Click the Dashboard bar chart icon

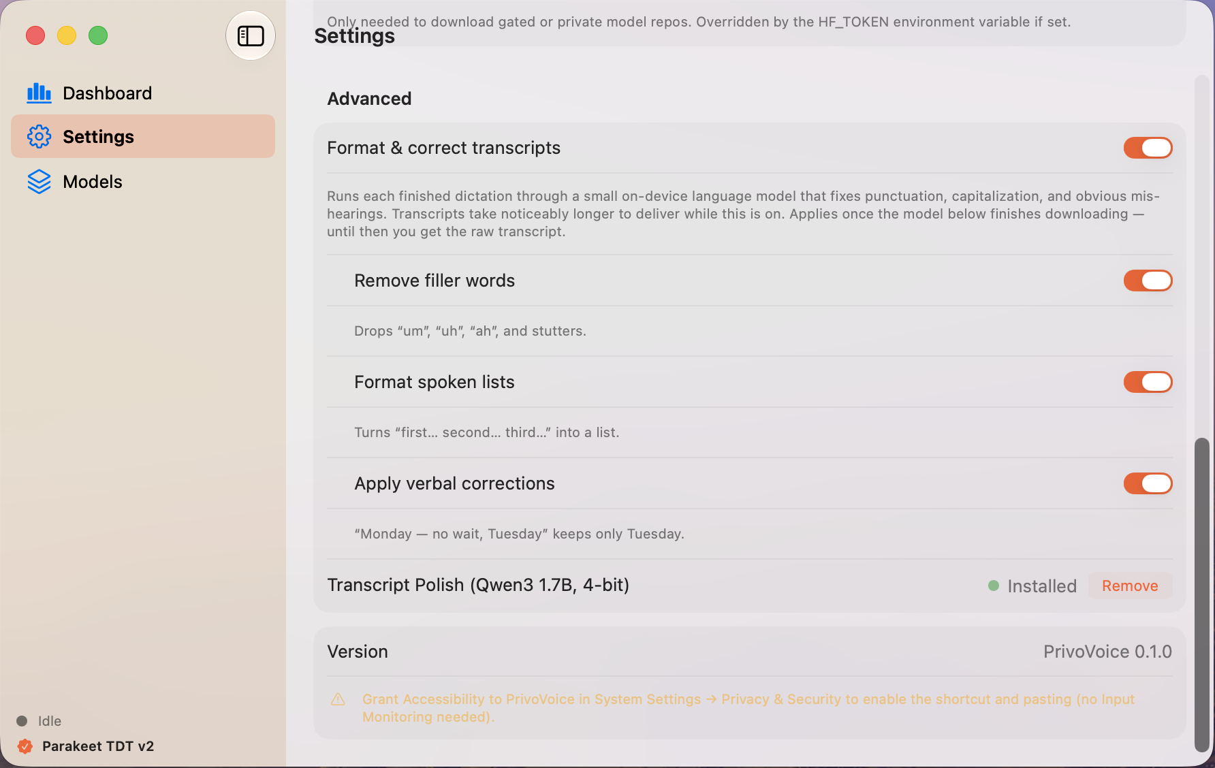[x=39, y=93]
